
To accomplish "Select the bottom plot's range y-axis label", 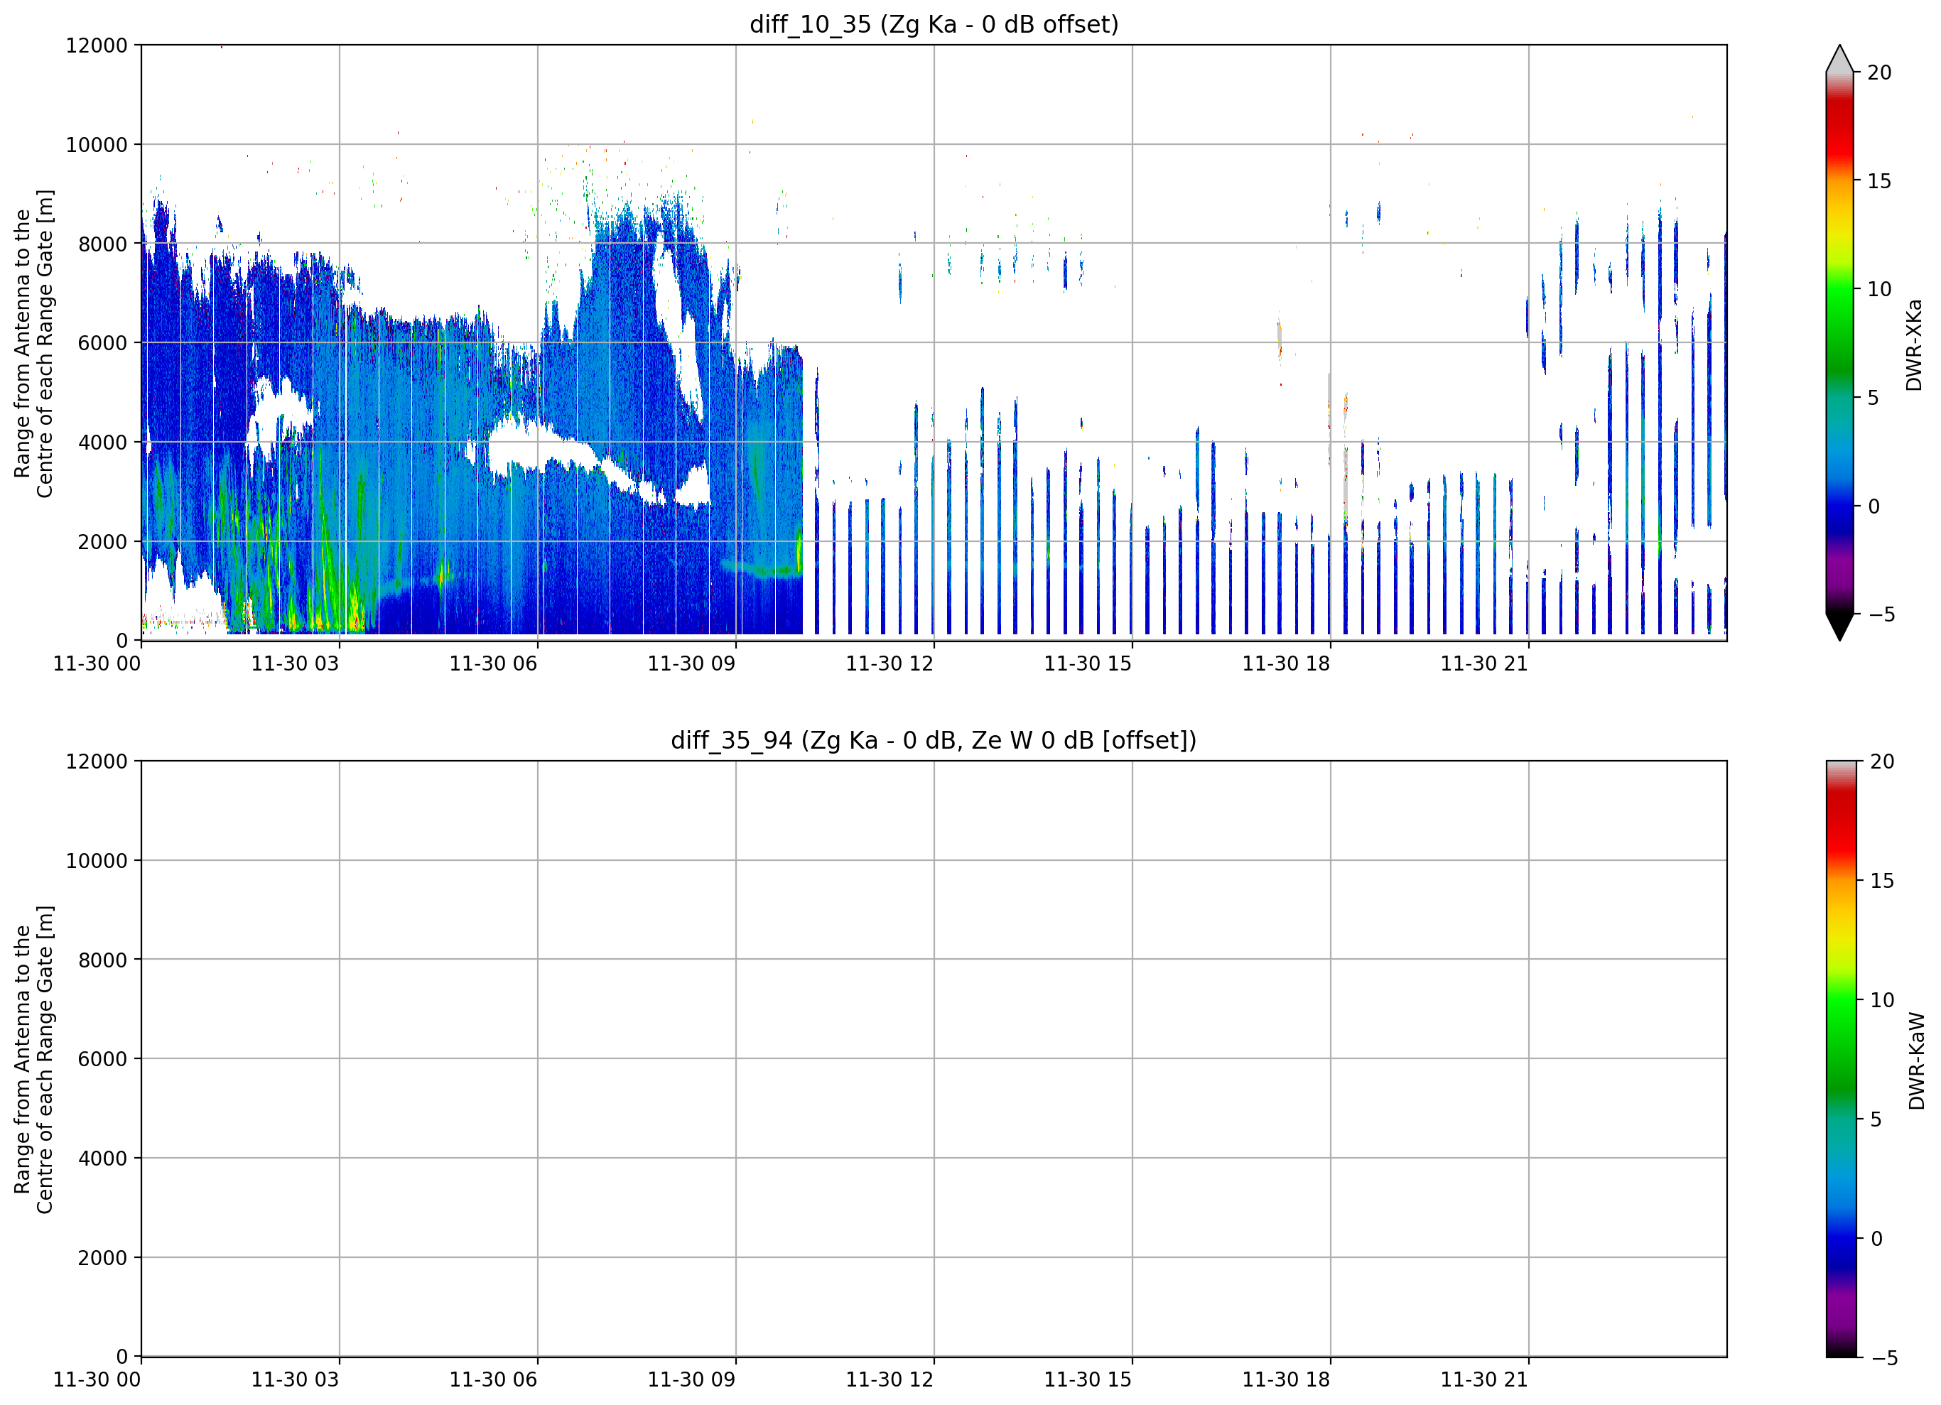I will pos(33,1059).
